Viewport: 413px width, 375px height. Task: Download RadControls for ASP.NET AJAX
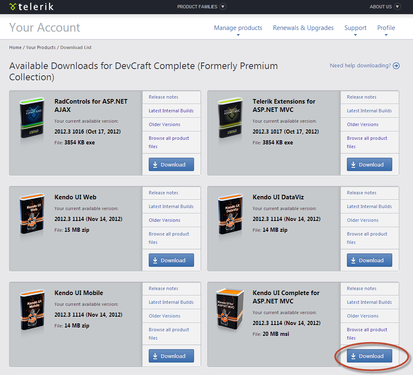click(171, 164)
